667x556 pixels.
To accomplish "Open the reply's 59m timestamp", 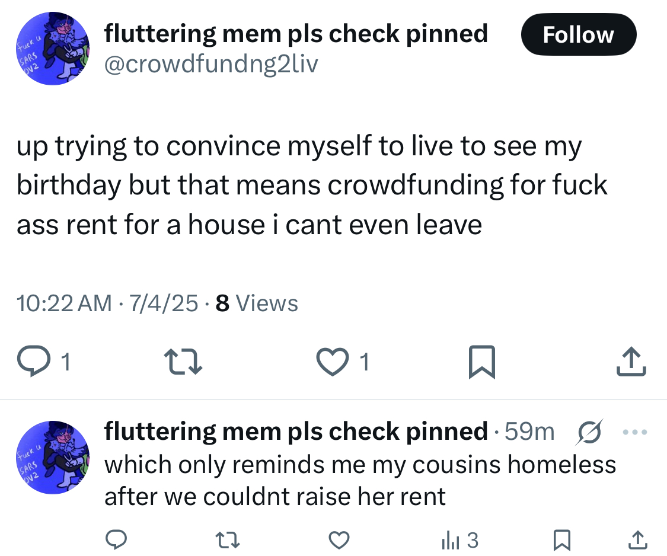I will click(529, 432).
